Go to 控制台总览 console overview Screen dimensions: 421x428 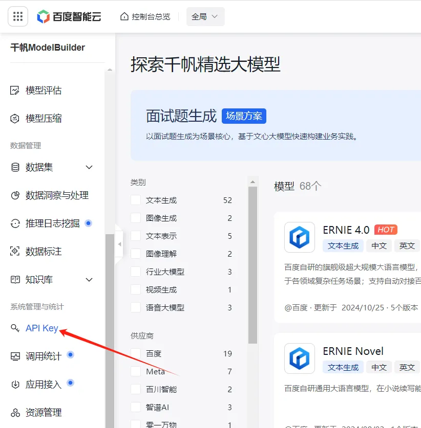[151, 17]
